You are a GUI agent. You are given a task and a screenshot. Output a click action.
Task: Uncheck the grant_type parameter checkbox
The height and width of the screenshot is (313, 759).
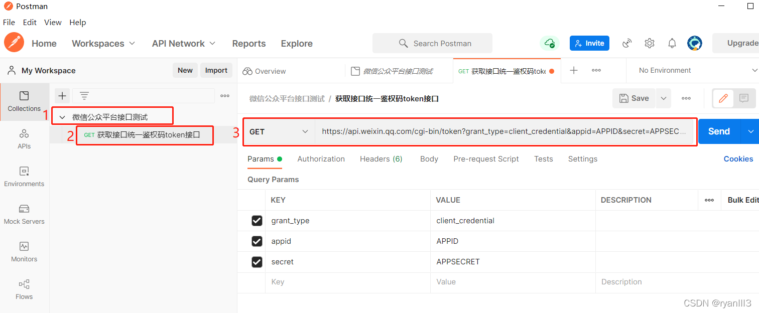tap(257, 221)
